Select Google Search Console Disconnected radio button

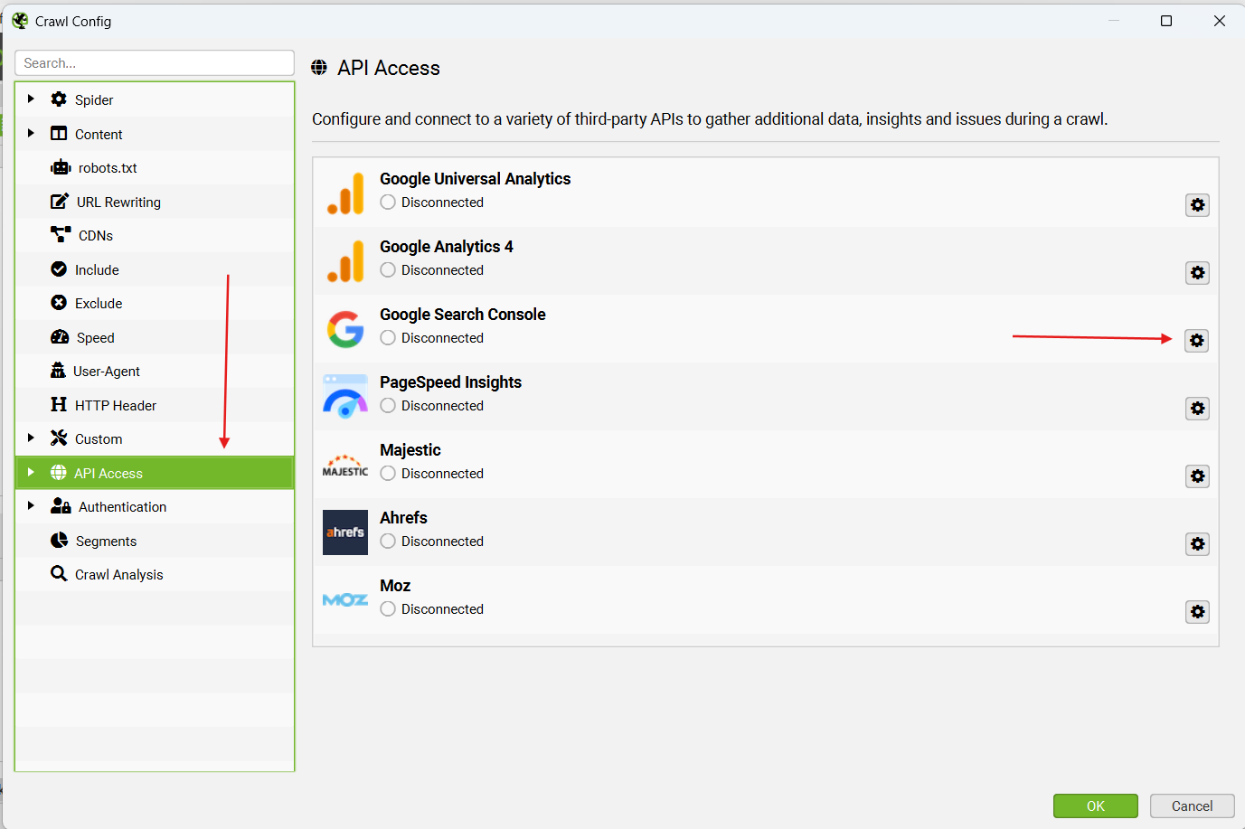pos(388,338)
